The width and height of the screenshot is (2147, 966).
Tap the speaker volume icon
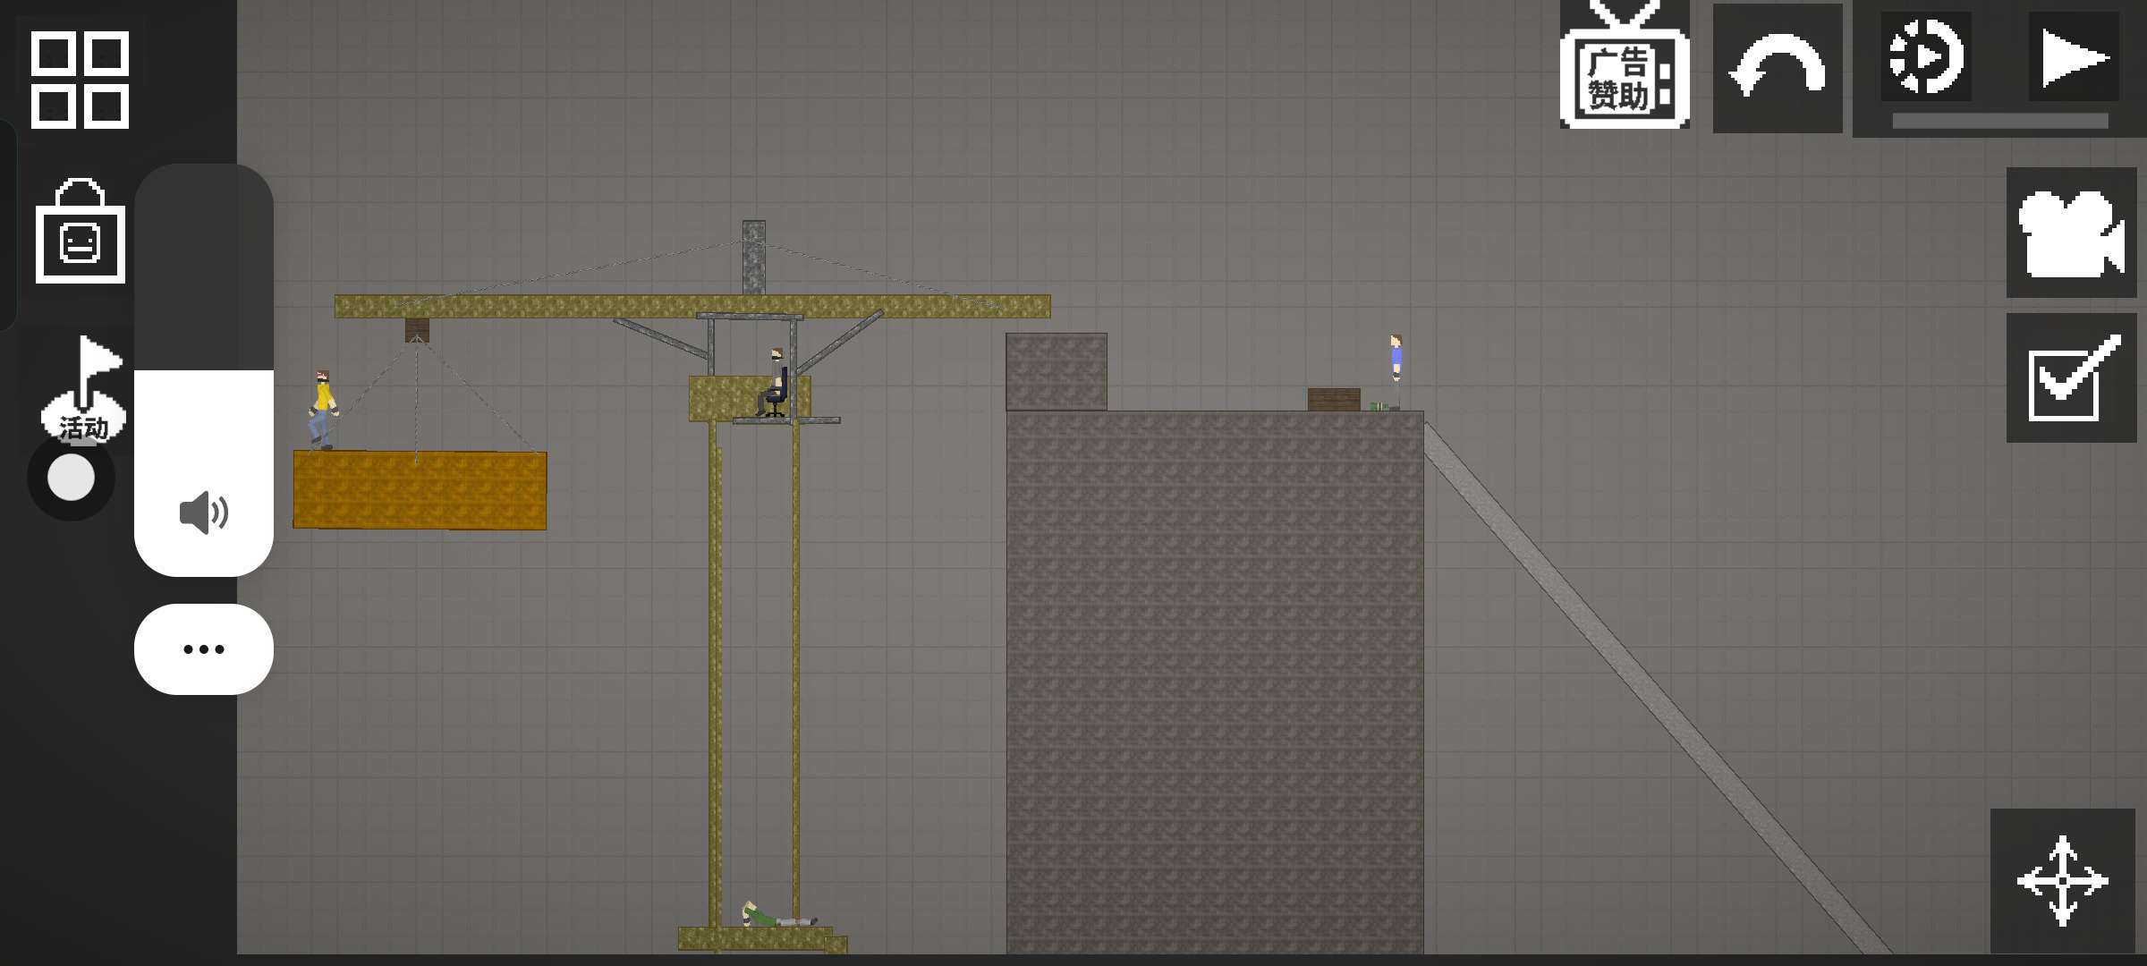coord(204,513)
